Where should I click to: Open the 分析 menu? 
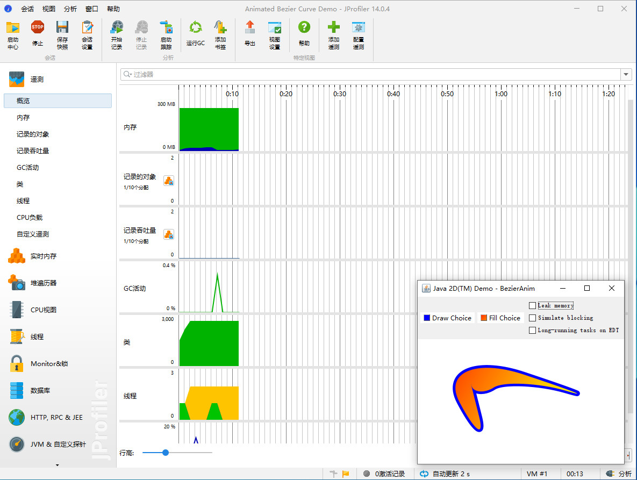[x=70, y=9]
